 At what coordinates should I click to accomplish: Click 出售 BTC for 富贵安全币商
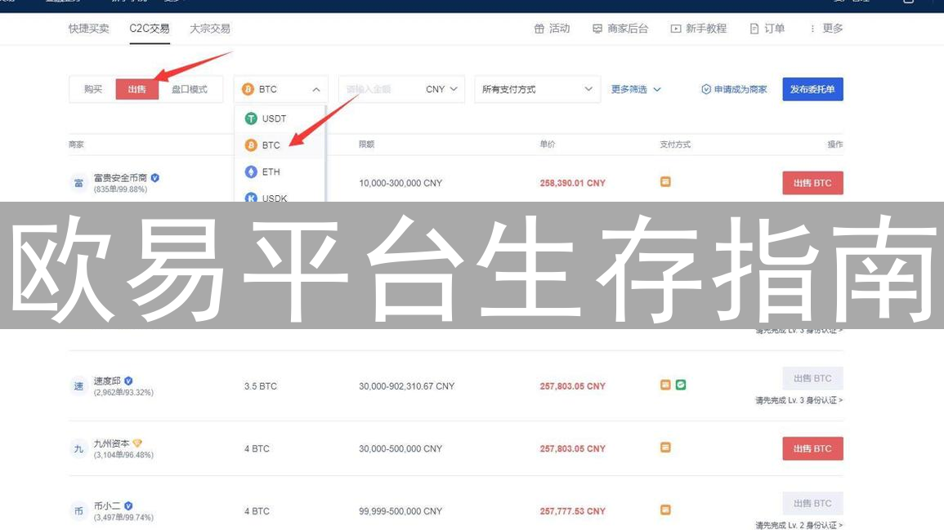[812, 183]
